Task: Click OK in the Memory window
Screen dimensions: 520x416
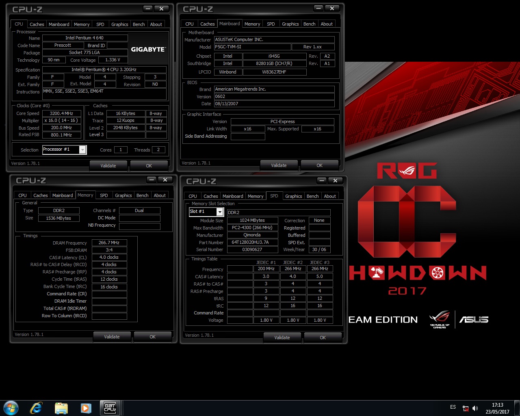Action: pos(153,337)
